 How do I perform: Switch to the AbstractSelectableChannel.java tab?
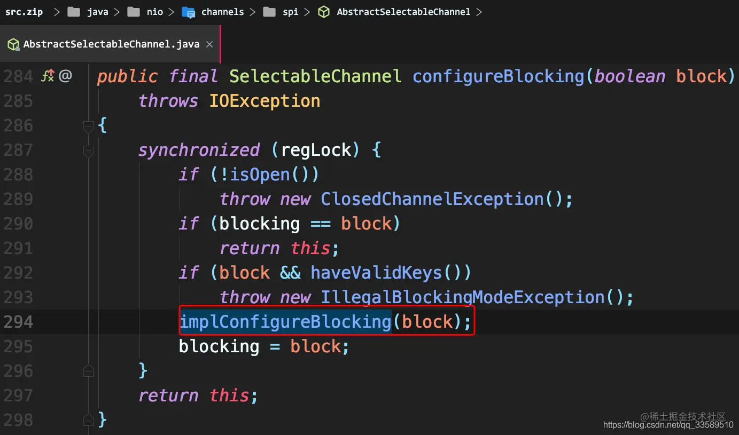coord(110,44)
